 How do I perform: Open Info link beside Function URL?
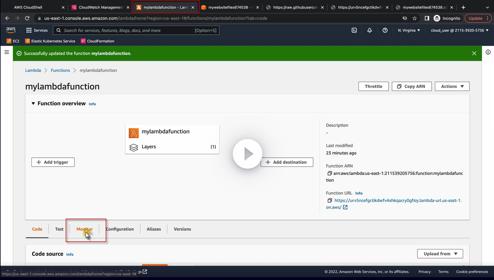[x=359, y=193]
